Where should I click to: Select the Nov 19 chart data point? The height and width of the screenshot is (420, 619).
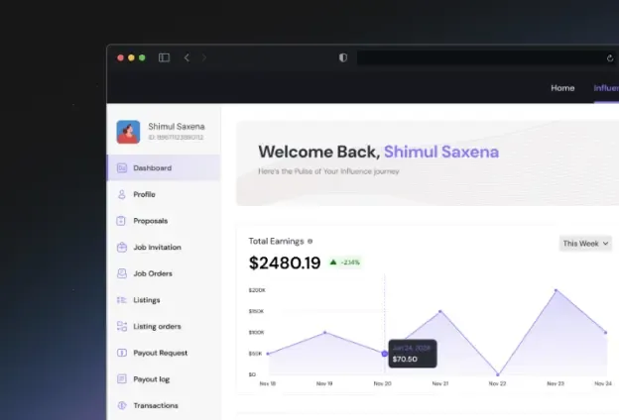325,333
